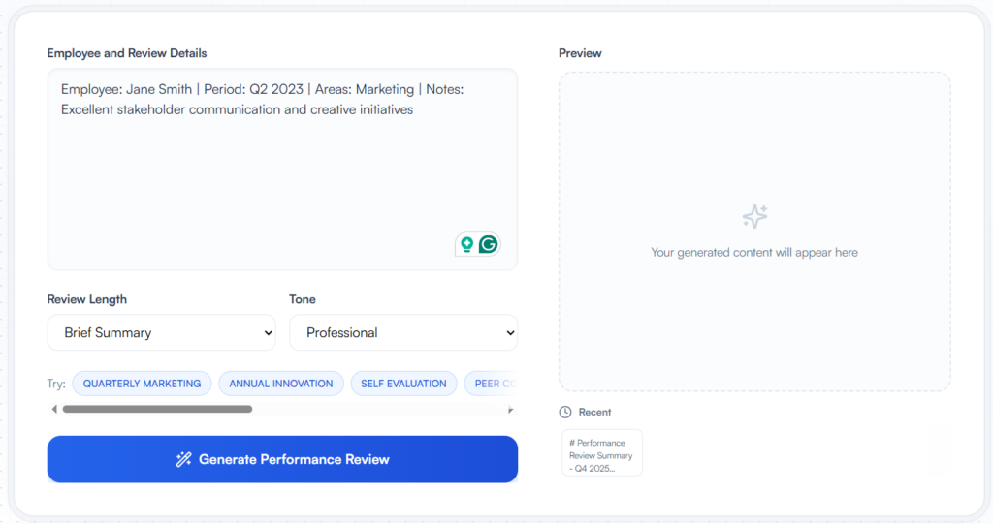This screenshot has height=524, width=993.
Task: Open recent Performance Review Summary Q4 2025 card
Action: [x=601, y=452]
